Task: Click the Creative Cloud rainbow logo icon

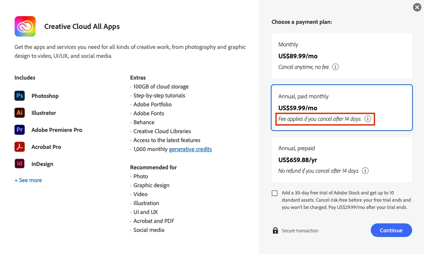Action: pyautogui.click(x=25, y=26)
